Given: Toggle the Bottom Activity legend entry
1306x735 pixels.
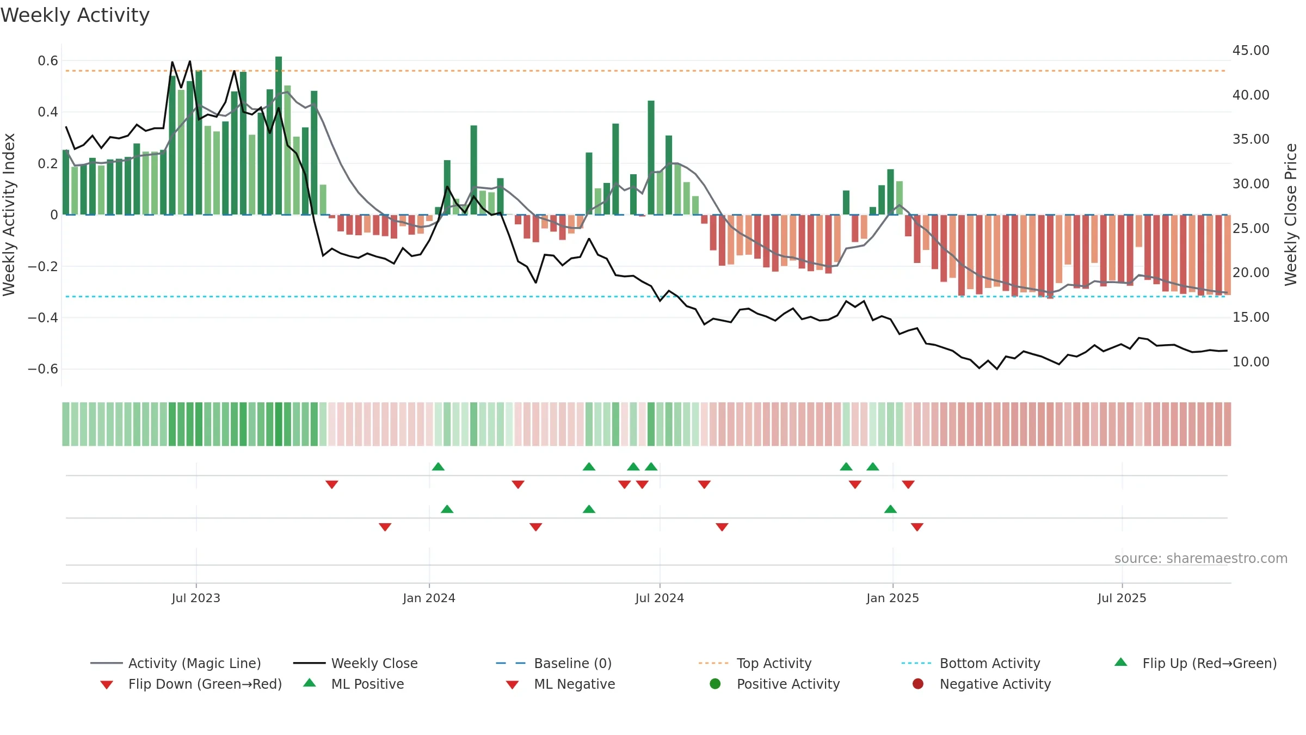Looking at the screenshot, I should pyautogui.click(x=971, y=663).
